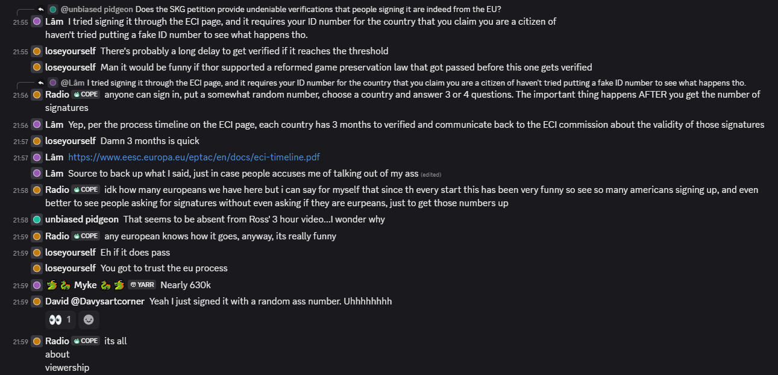The width and height of the screenshot is (778, 375).
Task: Click David @Davysartcorner's orange avatar
Action: (37, 301)
